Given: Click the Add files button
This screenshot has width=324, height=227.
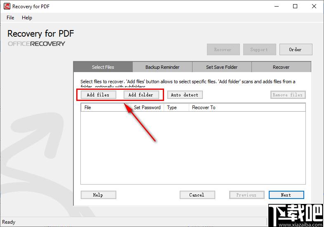Looking at the screenshot, I should coord(99,95).
